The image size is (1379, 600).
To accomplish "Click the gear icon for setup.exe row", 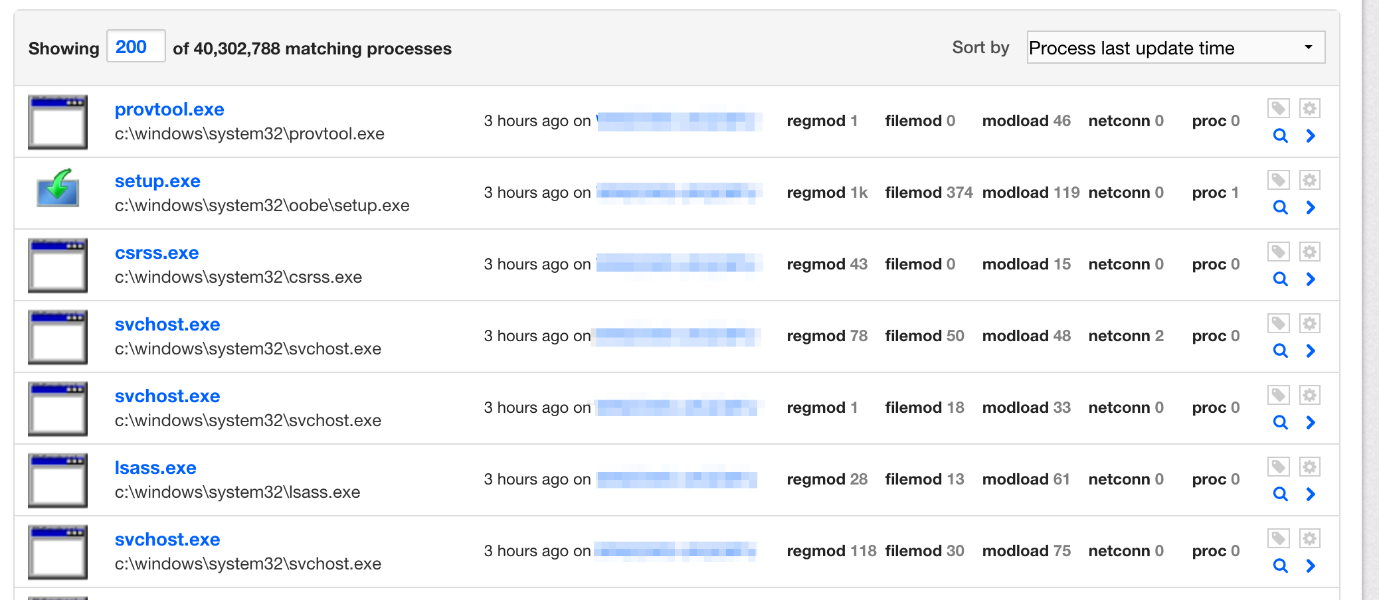I will 1309,180.
